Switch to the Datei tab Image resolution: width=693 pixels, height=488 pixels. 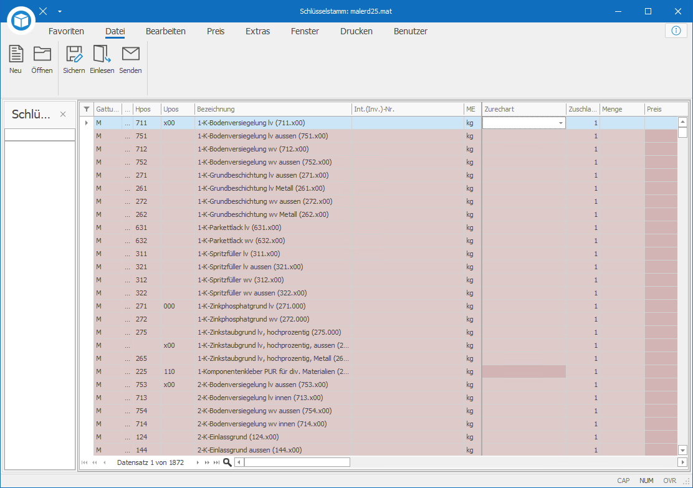click(115, 31)
